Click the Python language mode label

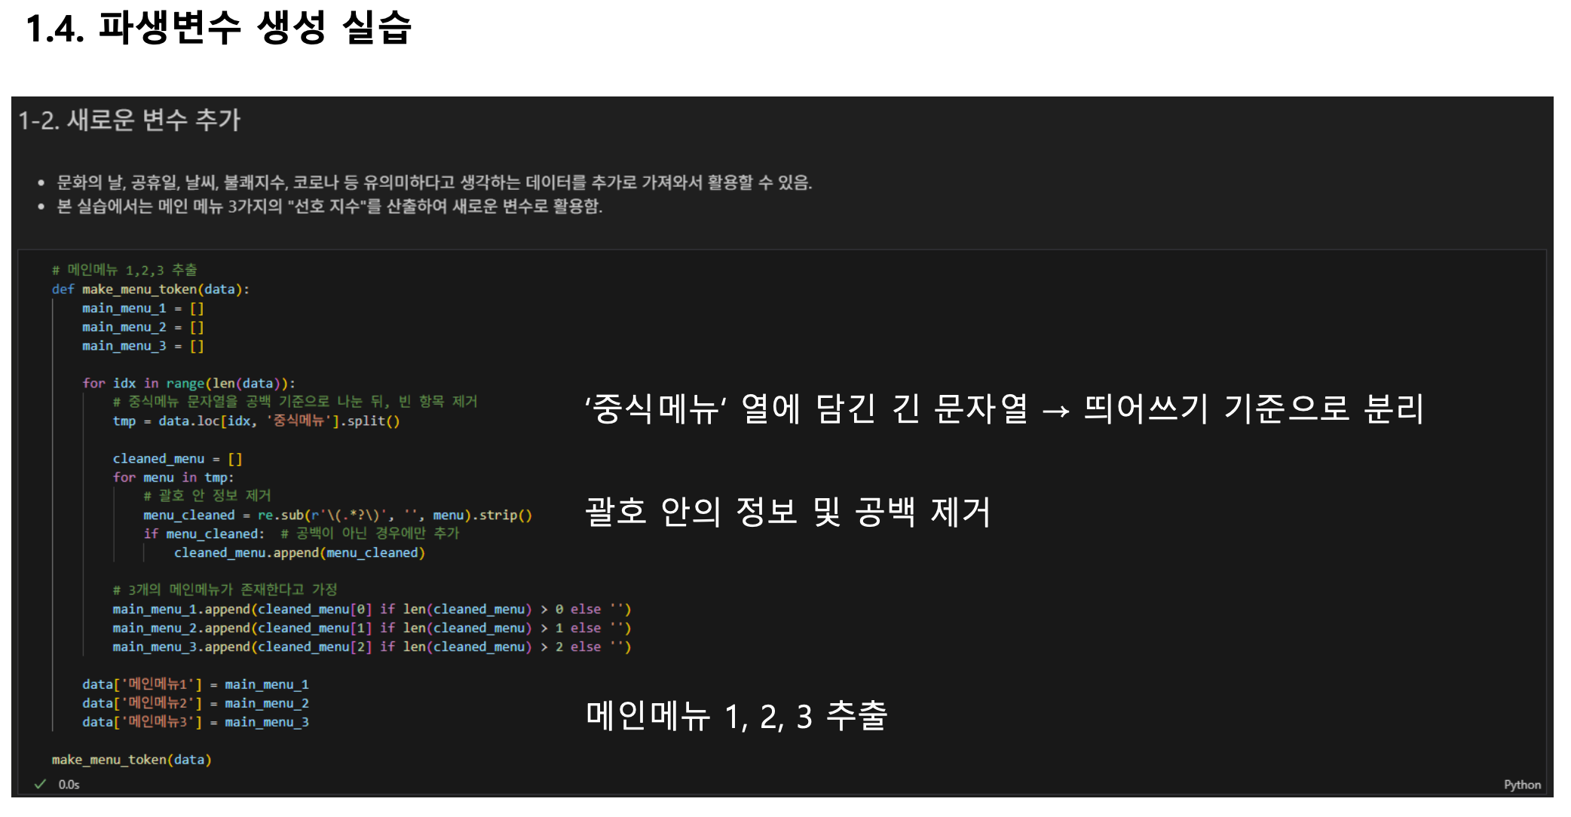(x=1521, y=785)
